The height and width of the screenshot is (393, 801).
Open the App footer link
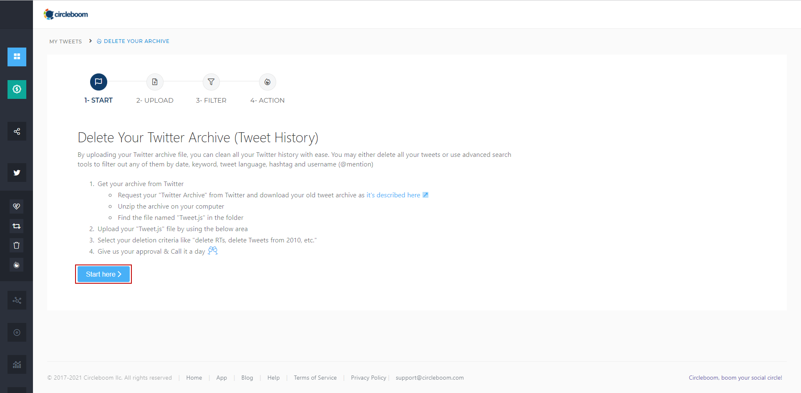click(222, 378)
